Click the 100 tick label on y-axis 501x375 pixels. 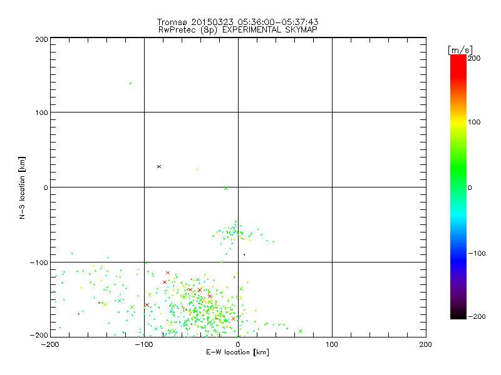(x=42, y=112)
